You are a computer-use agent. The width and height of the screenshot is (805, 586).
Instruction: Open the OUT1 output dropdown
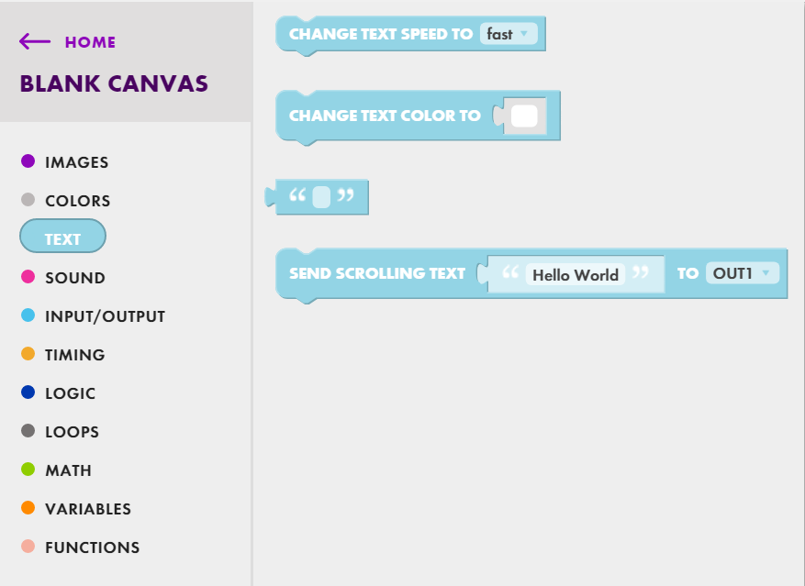(742, 273)
